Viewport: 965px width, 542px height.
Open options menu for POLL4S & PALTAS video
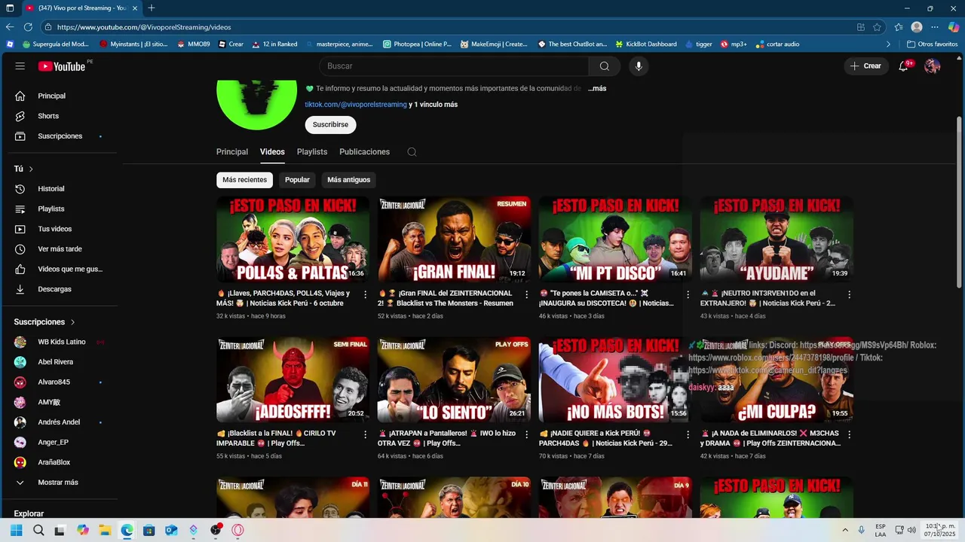366,294
